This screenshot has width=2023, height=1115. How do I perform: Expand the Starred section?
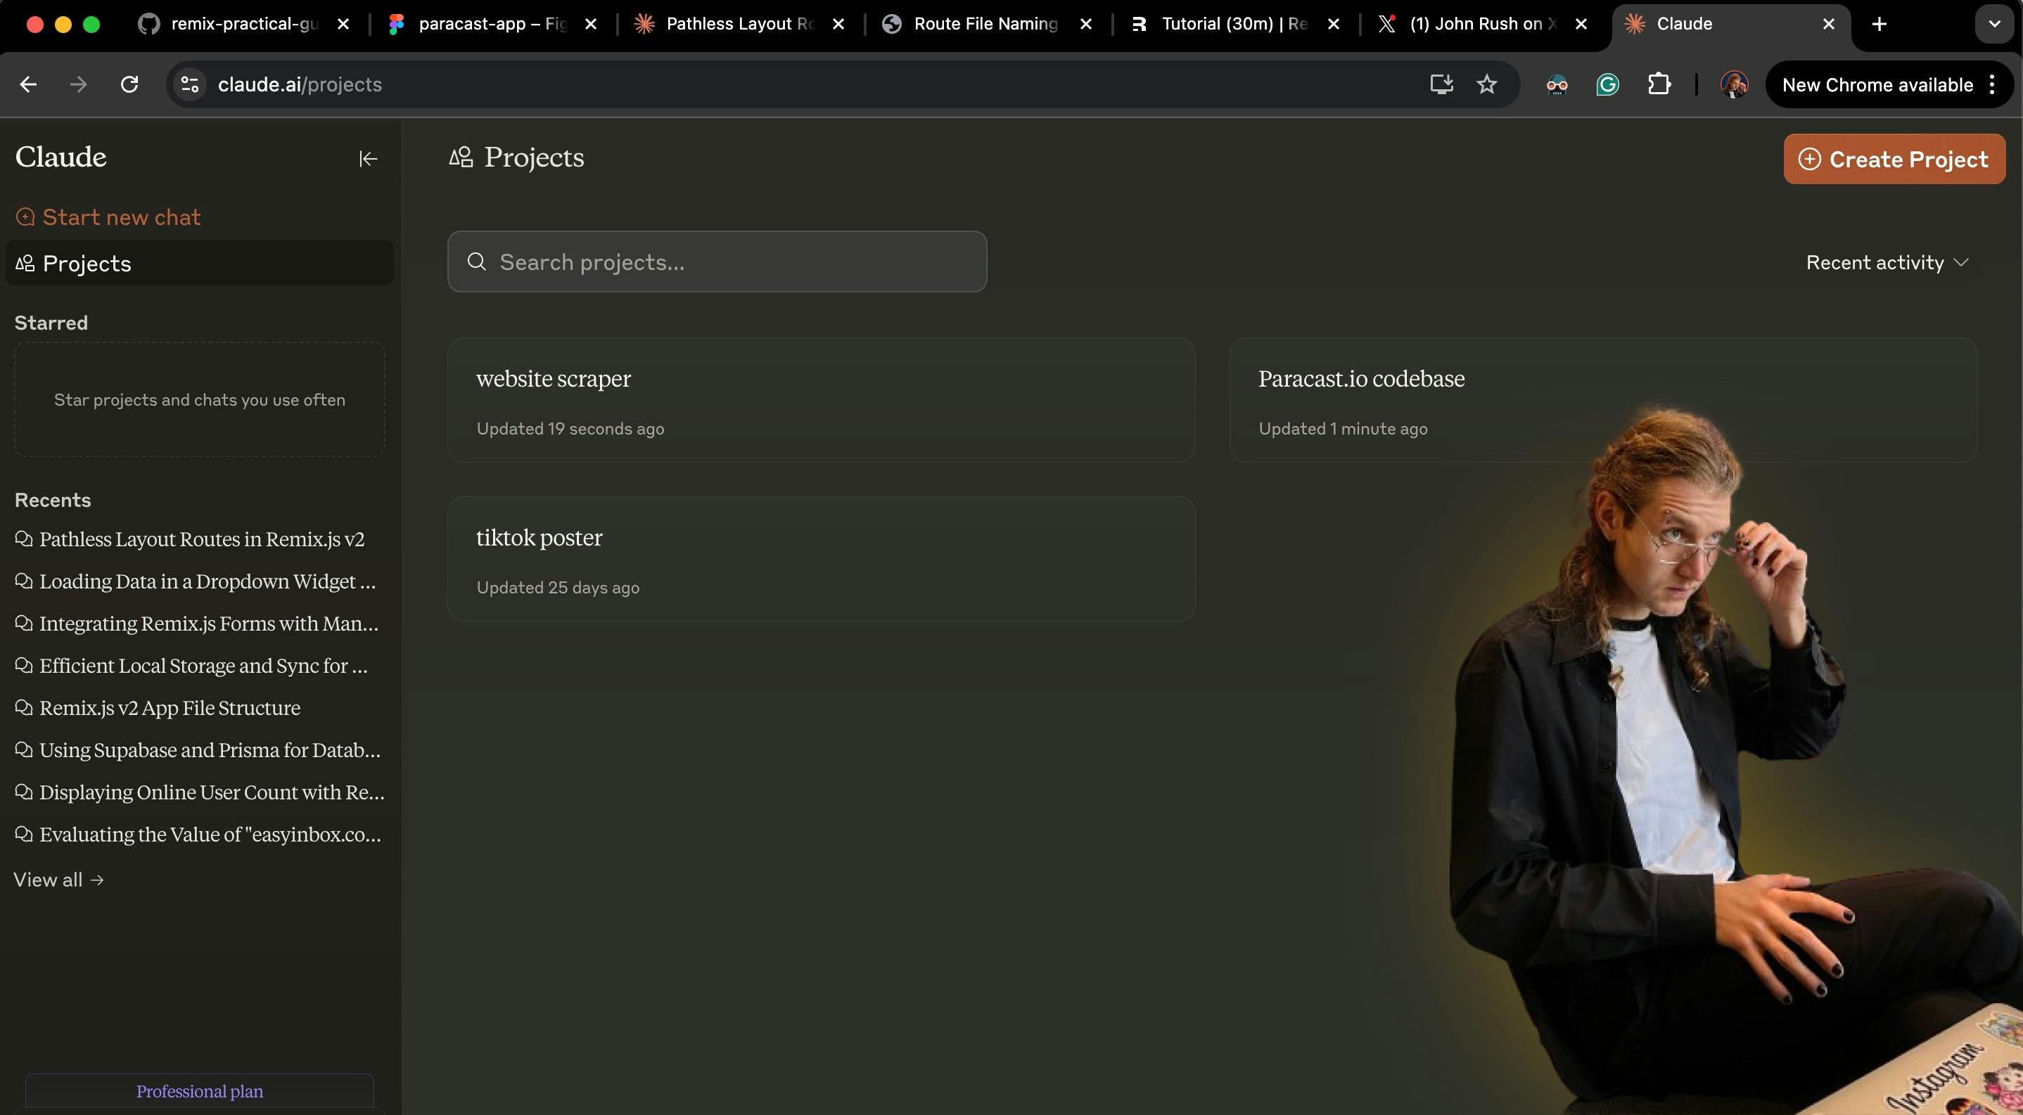point(51,323)
